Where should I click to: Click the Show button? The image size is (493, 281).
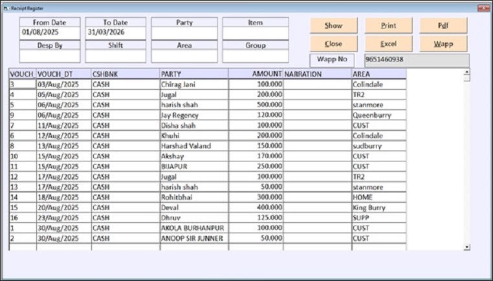click(x=334, y=25)
